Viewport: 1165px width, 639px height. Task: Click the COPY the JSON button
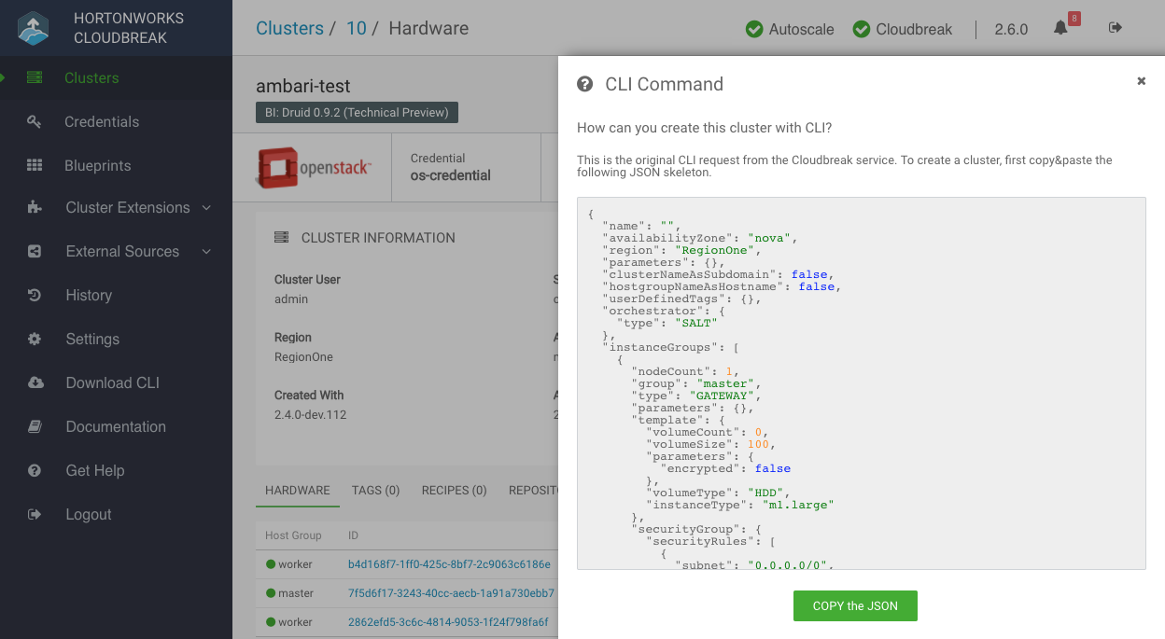[x=855, y=605]
